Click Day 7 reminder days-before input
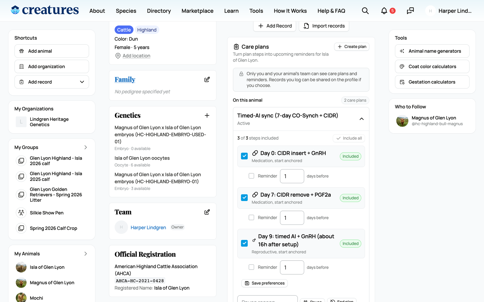Image resolution: width=484 pixels, height=302 pixels. tap(292, 217)
